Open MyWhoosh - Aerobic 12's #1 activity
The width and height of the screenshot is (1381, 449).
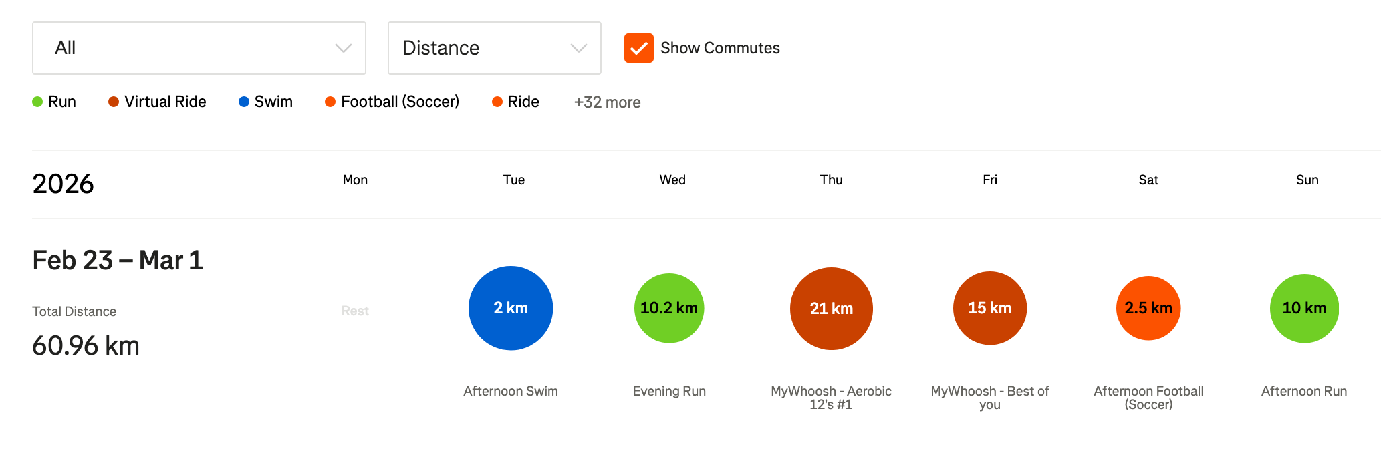tap(831, 397)
